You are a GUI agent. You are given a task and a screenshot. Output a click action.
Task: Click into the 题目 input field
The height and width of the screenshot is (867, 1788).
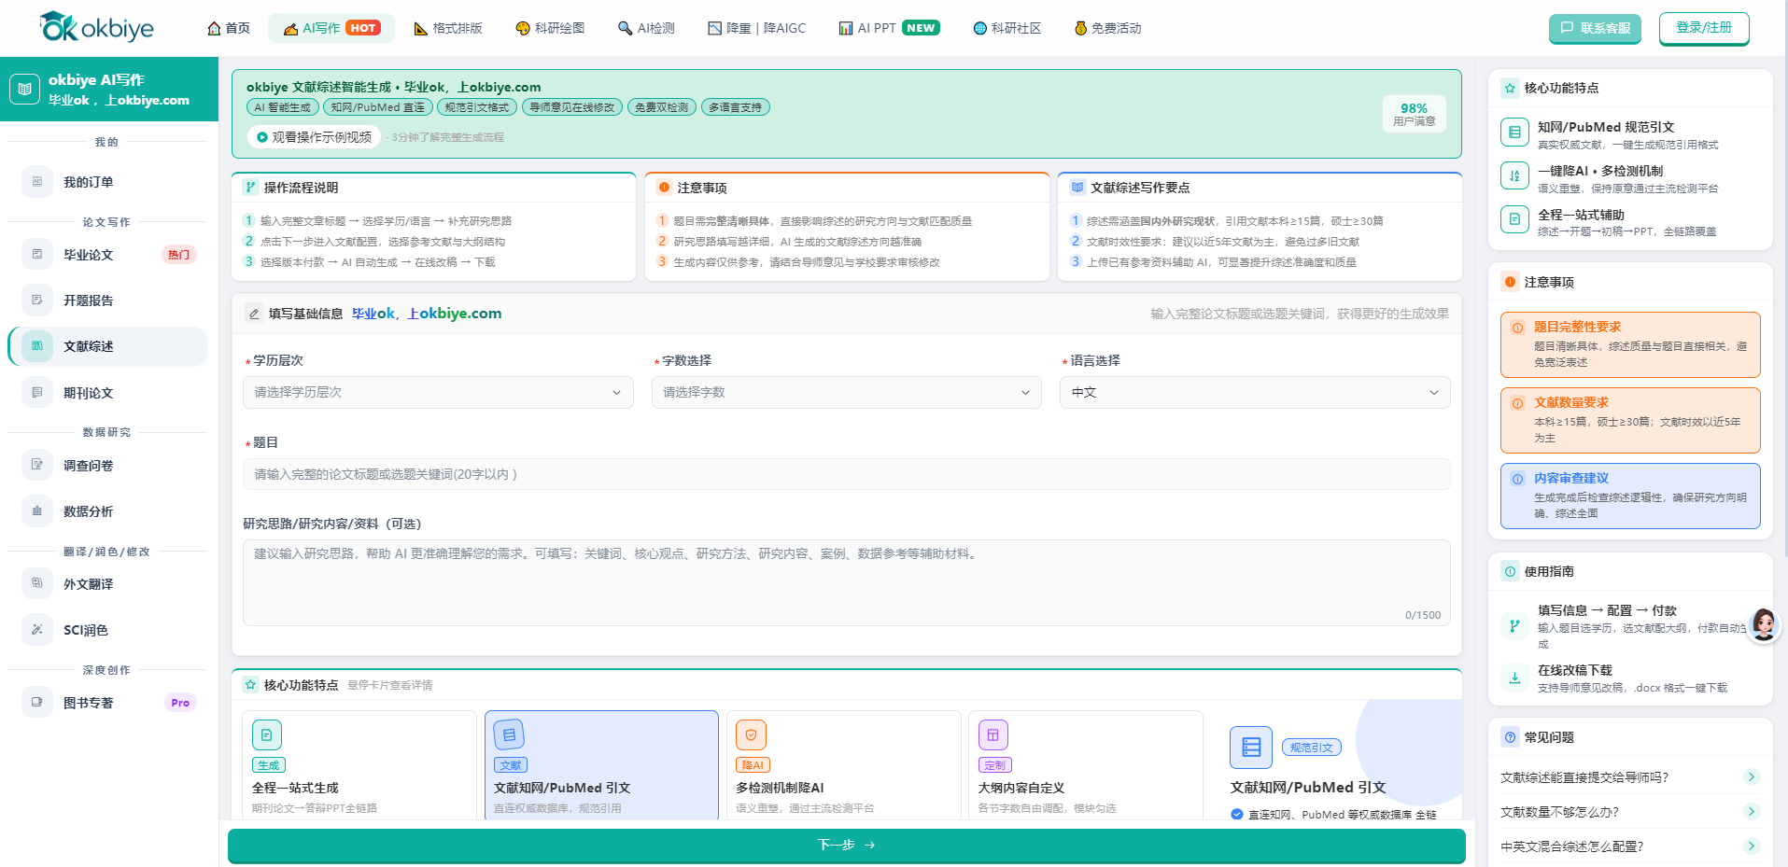[847, 474]
